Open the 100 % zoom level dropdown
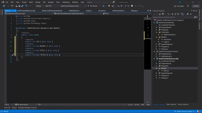The height and width of the screenshot is (113, 202). point(8,105)
